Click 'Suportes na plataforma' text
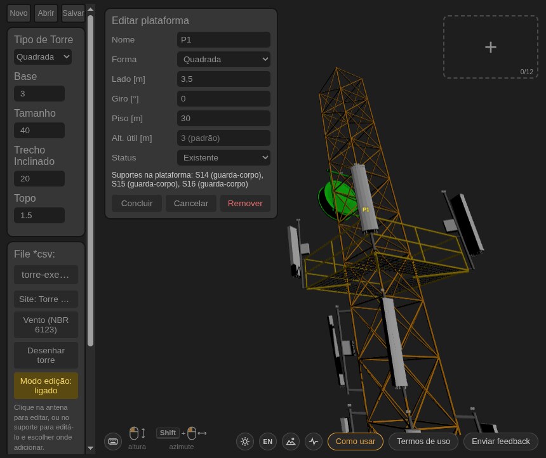546x458 pixels. (187, 180)
